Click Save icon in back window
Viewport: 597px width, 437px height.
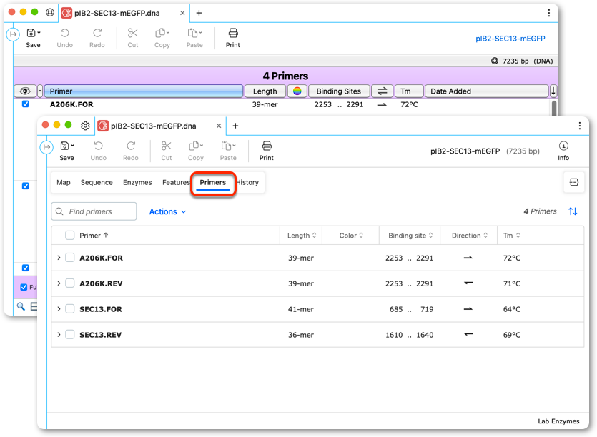pyautogui.click(x=33, y=33)
